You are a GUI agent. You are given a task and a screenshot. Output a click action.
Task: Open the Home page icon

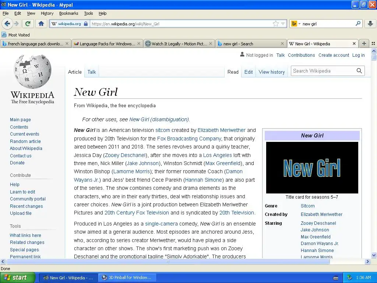(x=41, y=24)
